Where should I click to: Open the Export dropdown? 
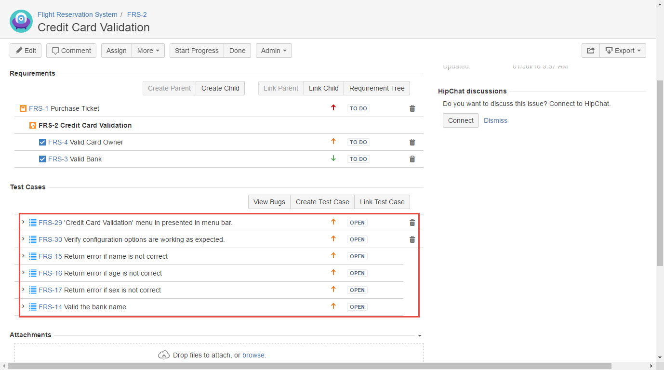point(623,51)
